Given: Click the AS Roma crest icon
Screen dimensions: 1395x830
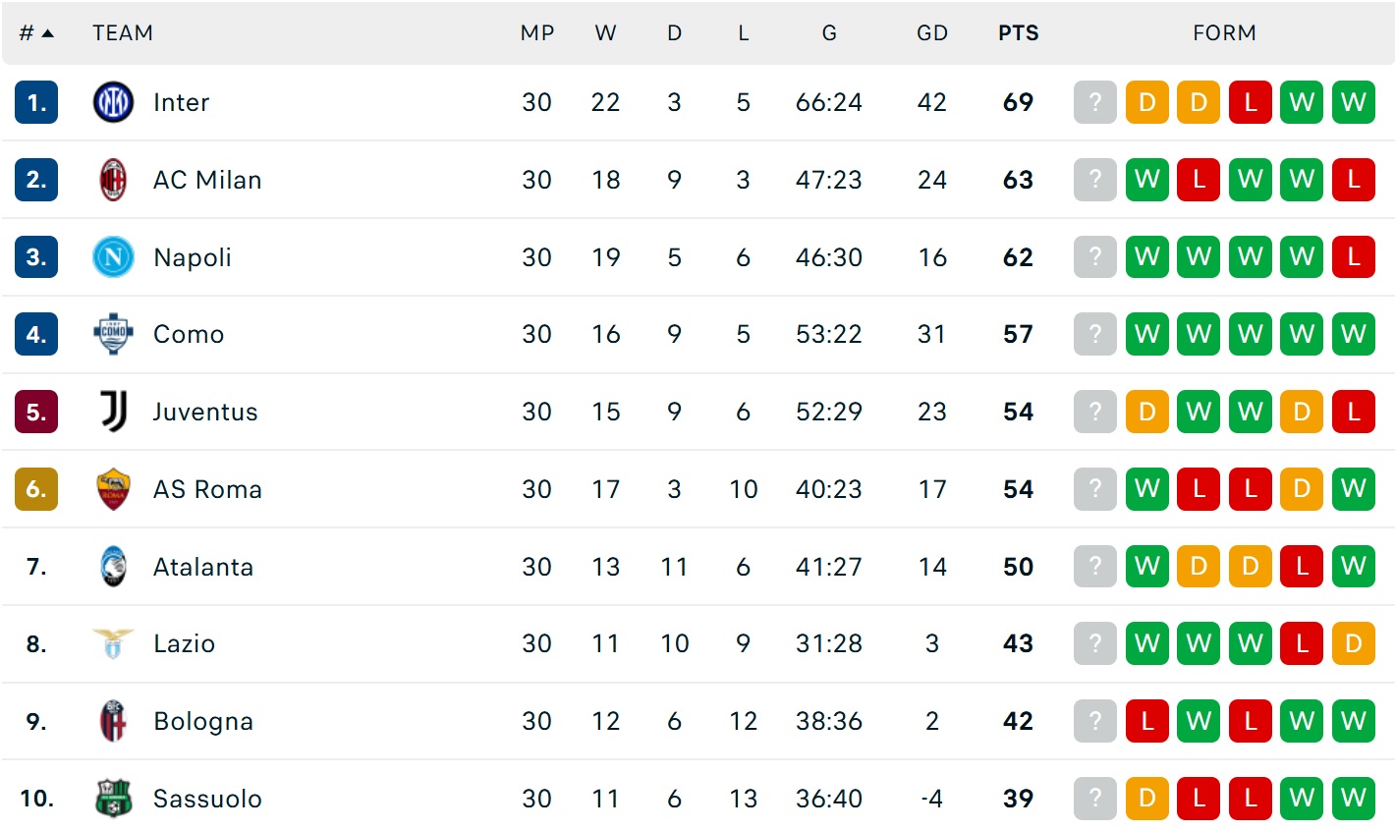Looking at the screenshot, I should click(113, 489).
